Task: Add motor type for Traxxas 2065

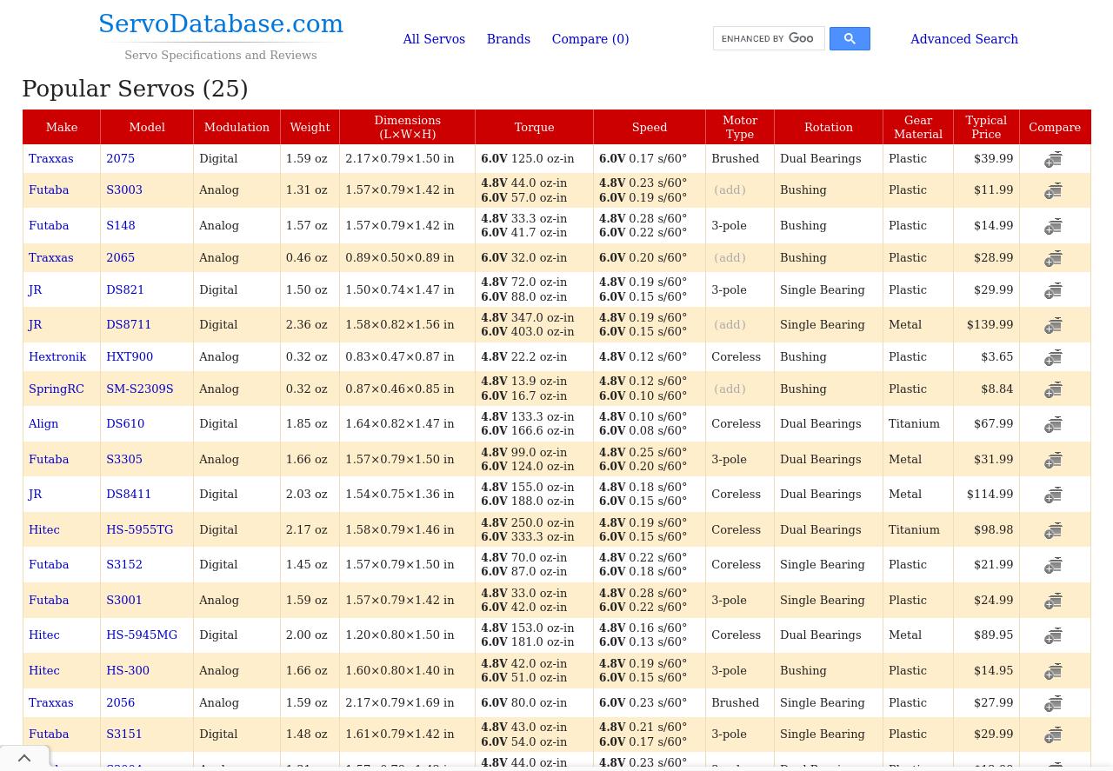Action: coord(730,258)
